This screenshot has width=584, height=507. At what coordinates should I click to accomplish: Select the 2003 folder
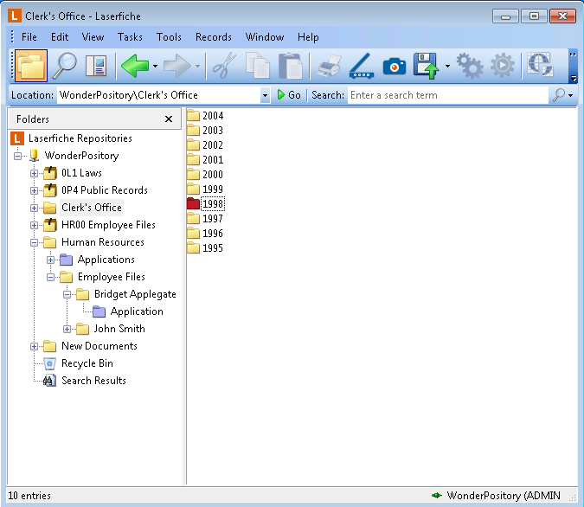coord(205,131)
